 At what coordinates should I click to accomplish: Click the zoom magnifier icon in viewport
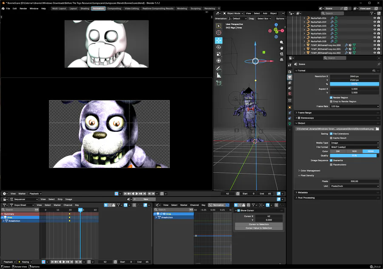point(282,42)
